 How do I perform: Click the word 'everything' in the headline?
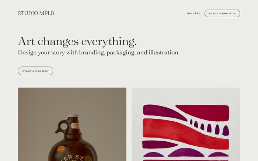(x=109, y=41)
